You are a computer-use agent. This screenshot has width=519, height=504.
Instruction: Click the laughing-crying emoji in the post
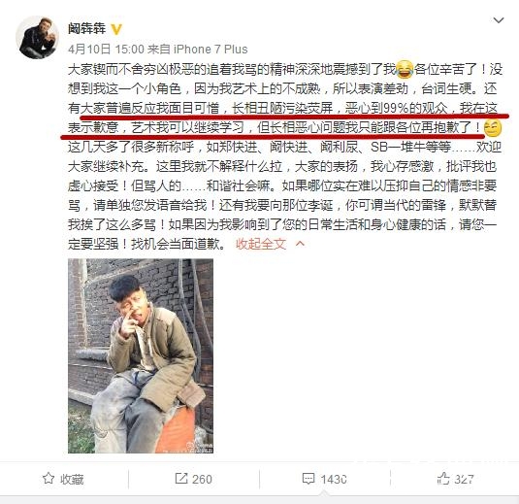pos(405,69)
